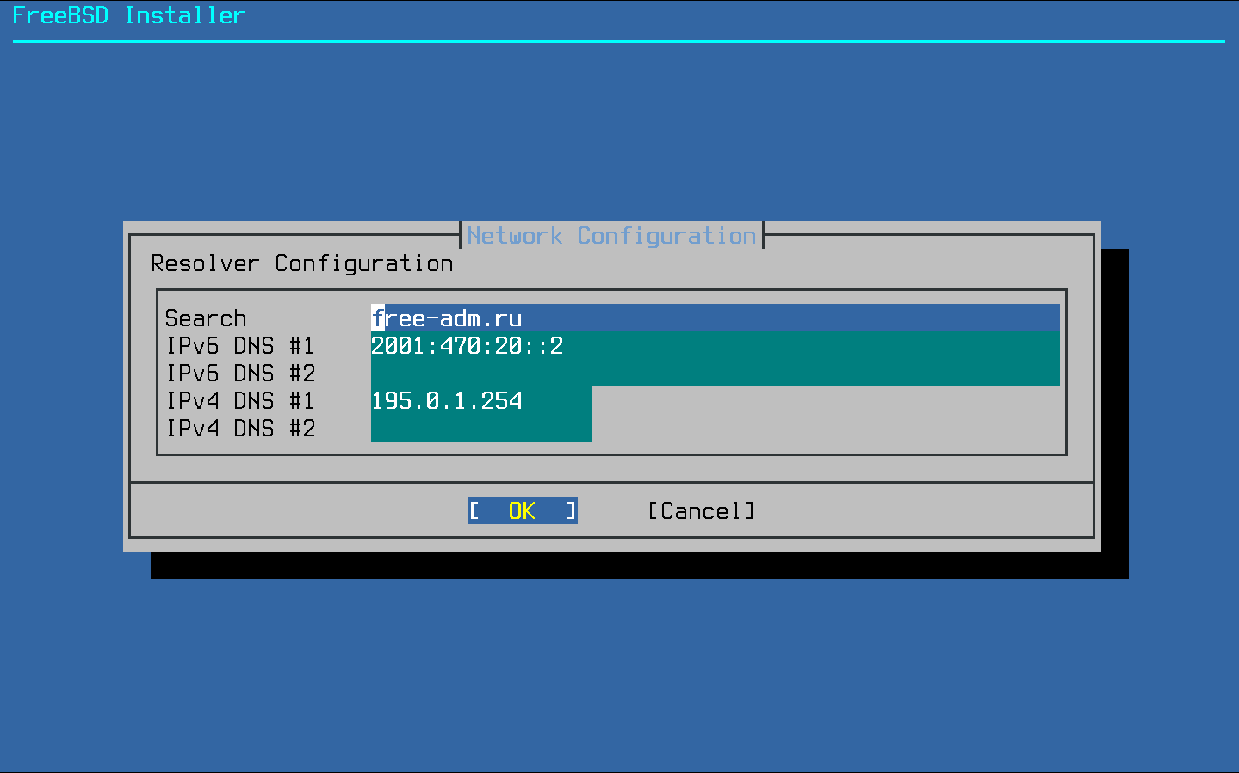Click the Network Configuration dialog title
Image resolution: width=1239 pixels, height=773 pixels.
(611, 236)
